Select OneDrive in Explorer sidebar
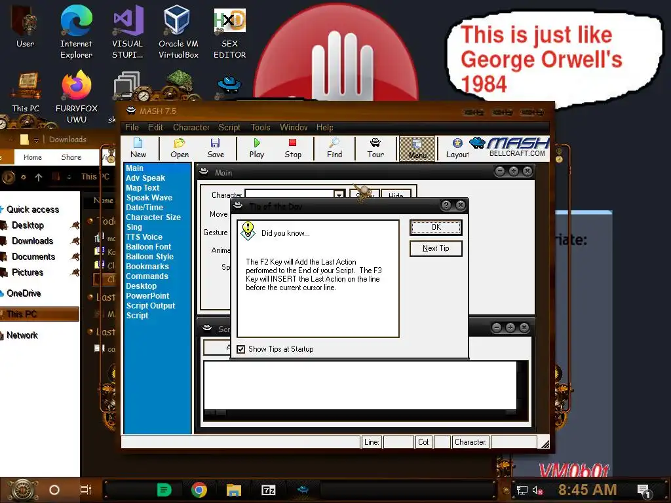Viewport: 671px width, 503px height. 24,293
